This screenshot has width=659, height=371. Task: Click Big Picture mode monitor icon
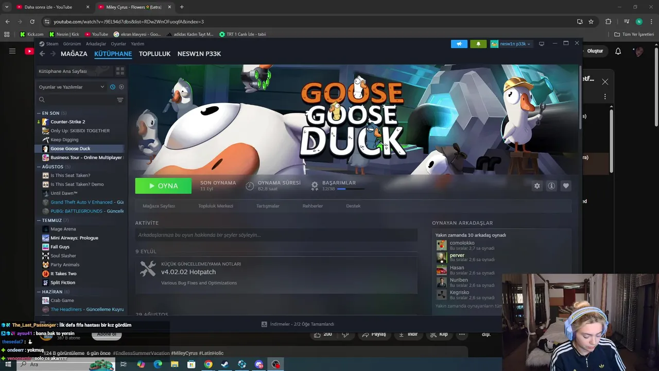[x=542, y=44]
